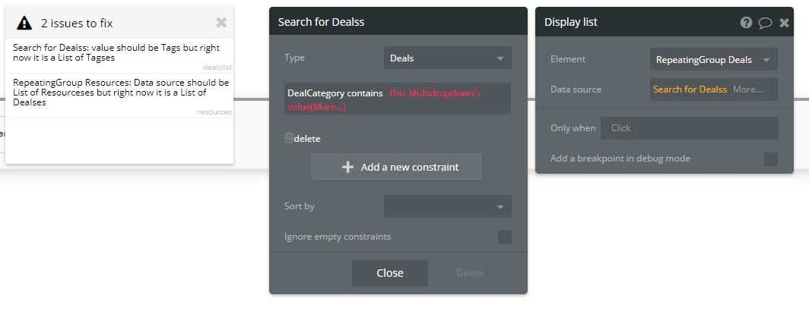Close the issues to fix panel
Image resolution: width=809 pixels, height=317 pixels.
(221, 23)
